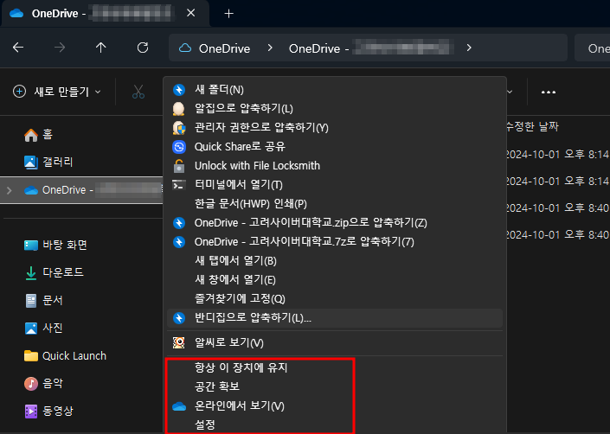Open 갤러리 in the sidebar
This screenshot has height=434, width=610.
(48, 162)
